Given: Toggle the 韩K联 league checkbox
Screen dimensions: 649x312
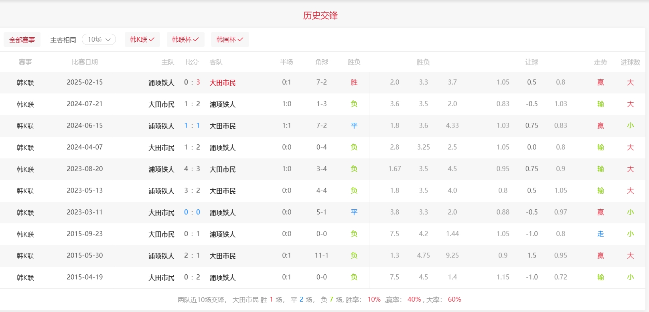Looking at the screenshot, I should [142, 39].
